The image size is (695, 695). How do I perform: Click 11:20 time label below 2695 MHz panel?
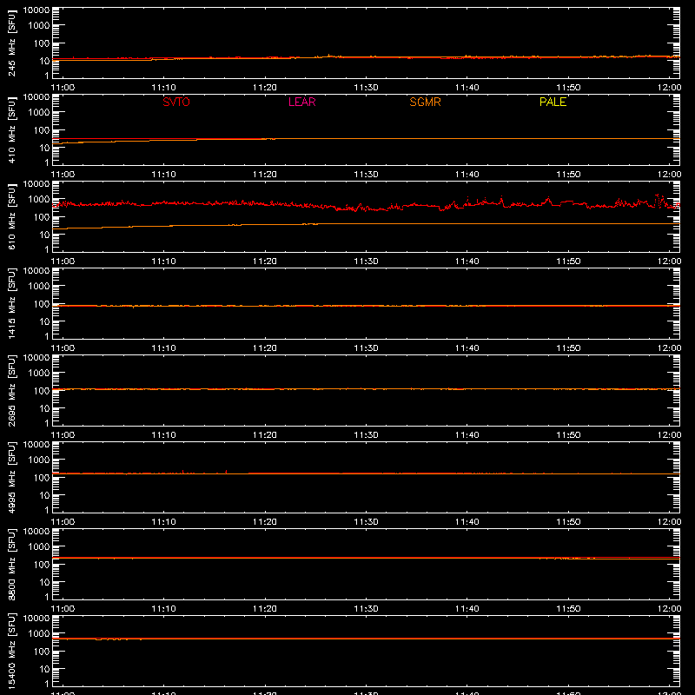(x=265, y=435)
